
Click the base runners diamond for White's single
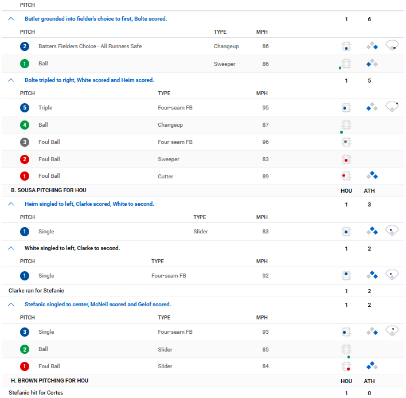tap(372, 275)
